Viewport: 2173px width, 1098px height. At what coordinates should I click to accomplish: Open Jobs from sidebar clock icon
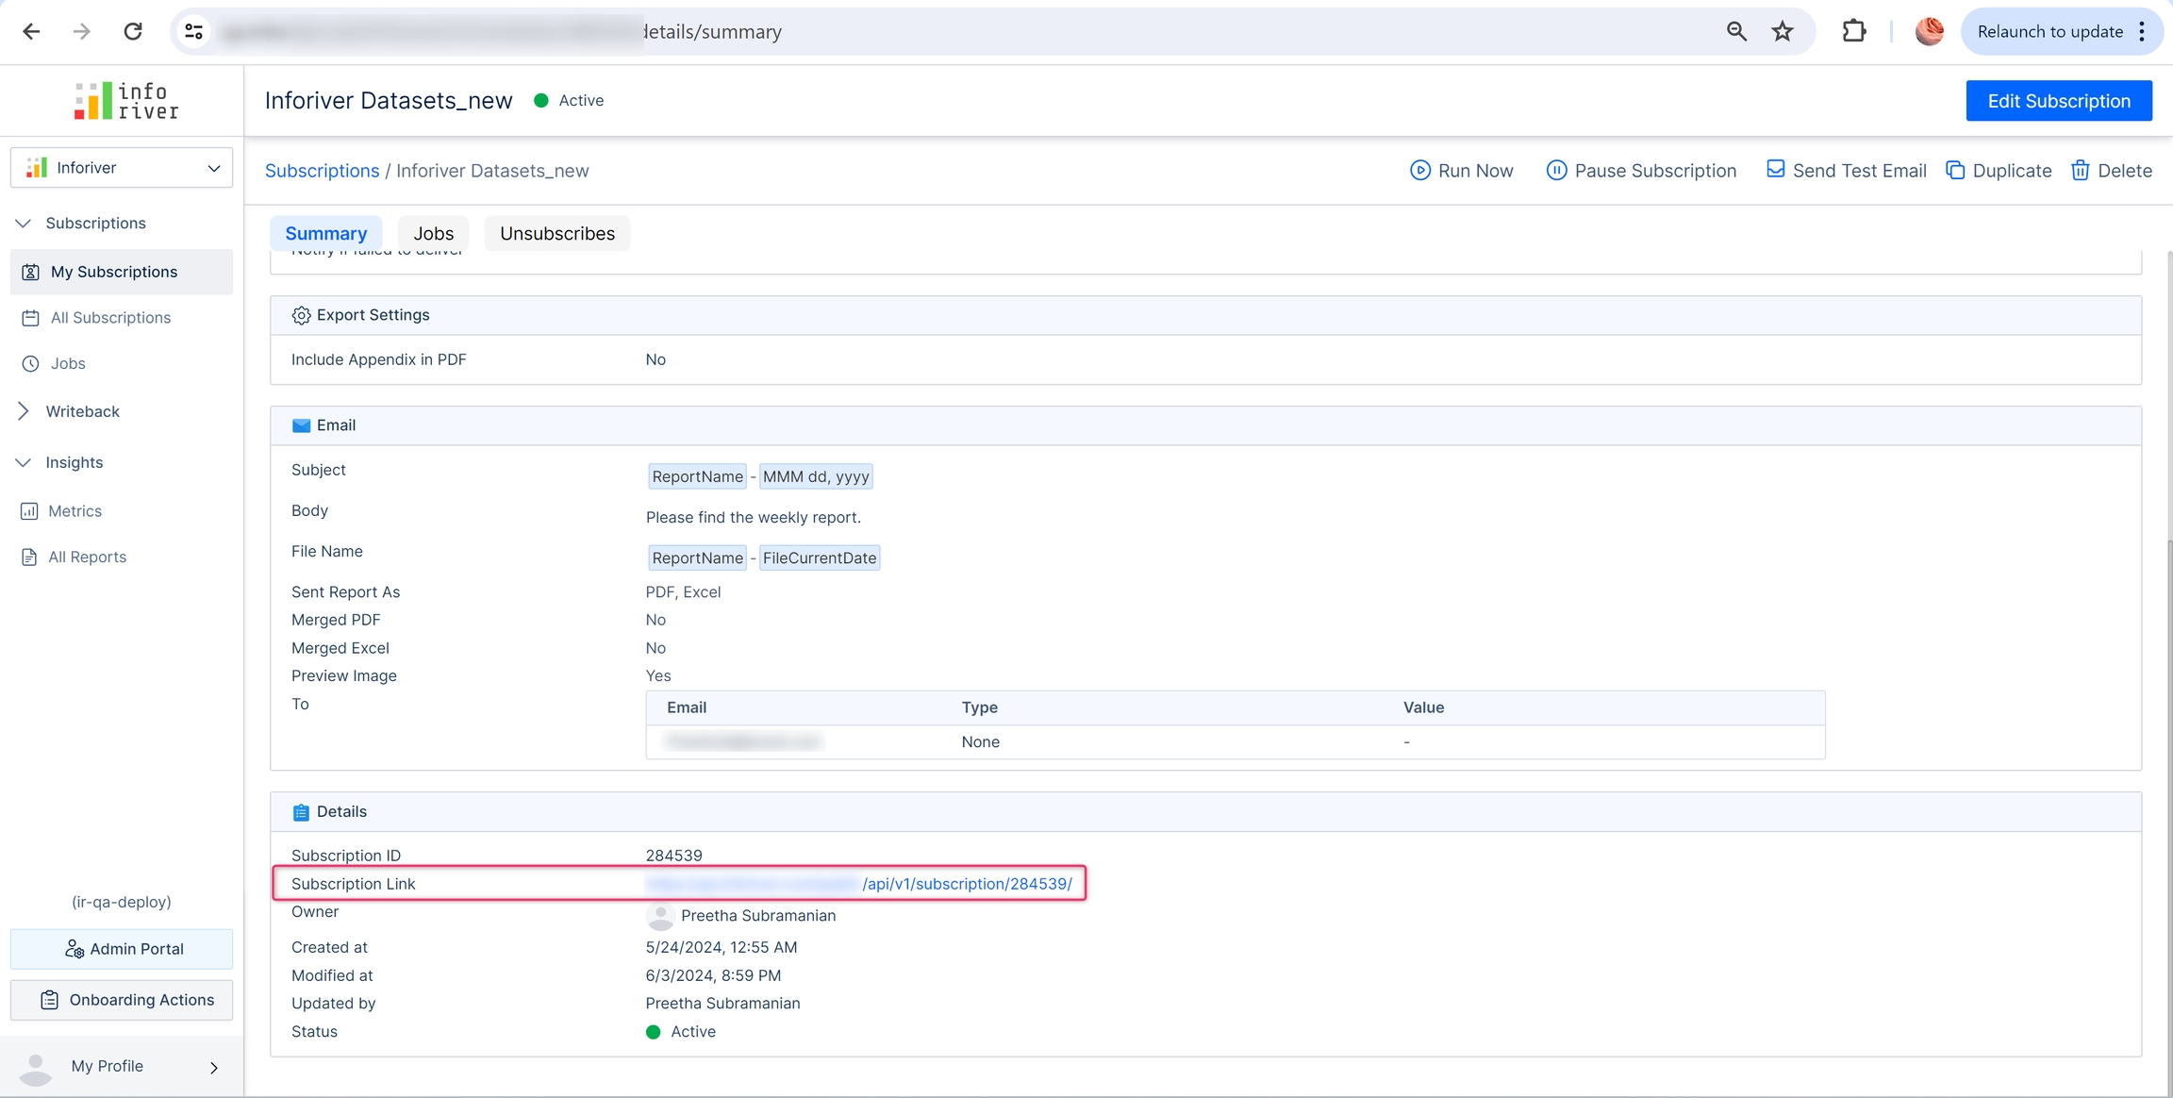coord(31,364)
